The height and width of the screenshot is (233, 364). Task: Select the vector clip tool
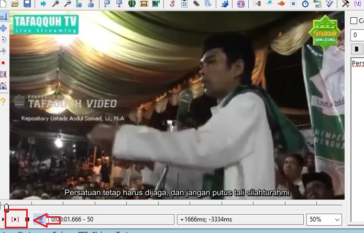[4, 86]
